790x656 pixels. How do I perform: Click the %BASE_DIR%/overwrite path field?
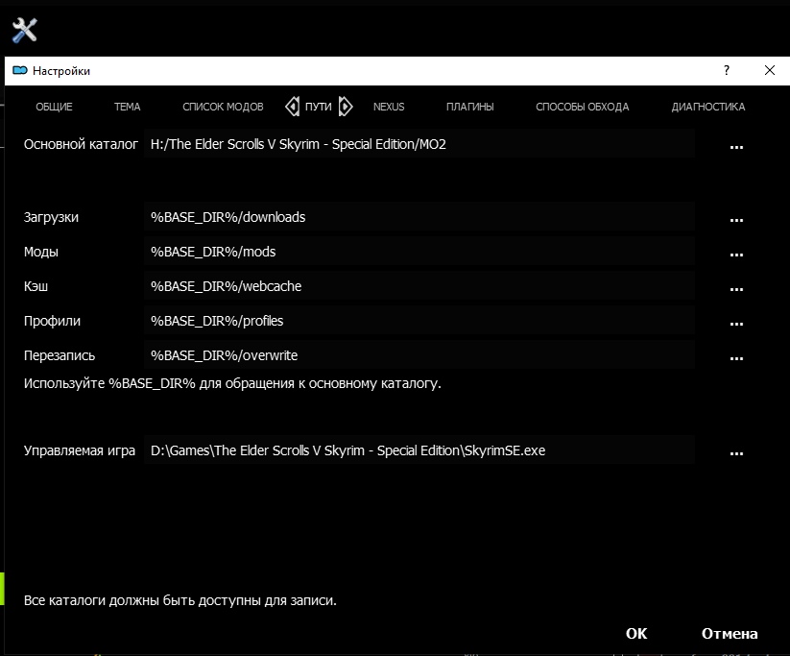pos(419,355)
